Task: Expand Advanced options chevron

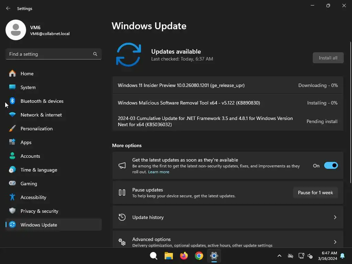Action: point(335,242)
